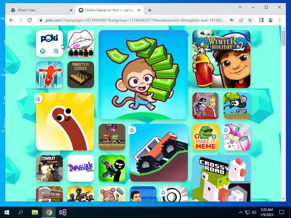
Task: Click the poki.com address bar
Action: click(135, 20)
